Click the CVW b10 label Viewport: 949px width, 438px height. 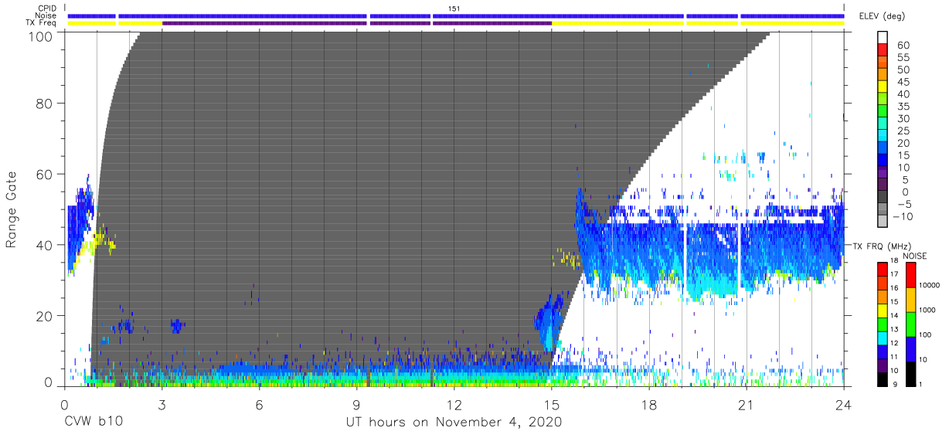click(94, 423)
